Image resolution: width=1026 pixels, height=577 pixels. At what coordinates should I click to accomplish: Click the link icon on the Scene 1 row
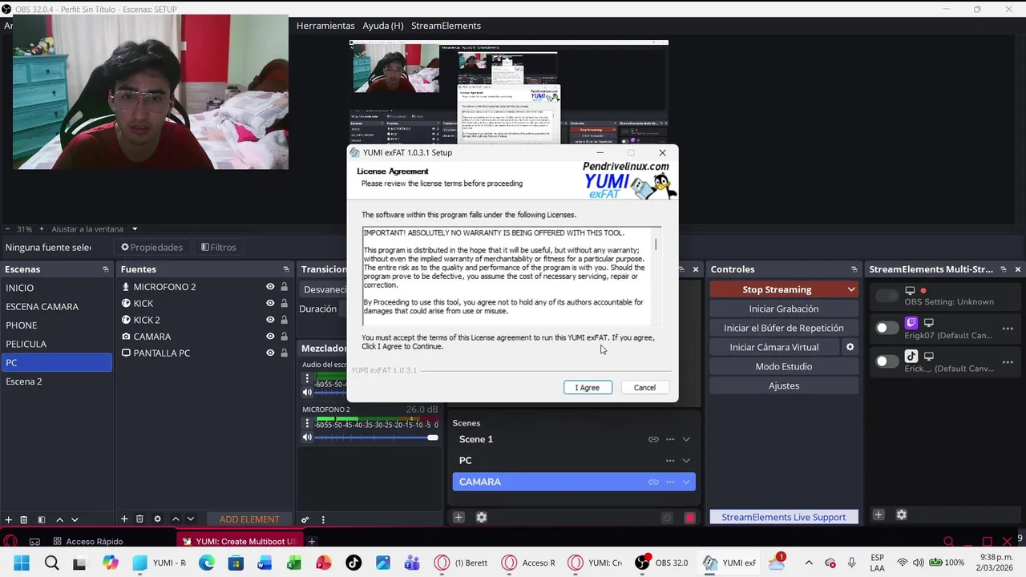[x=653, y=439]
